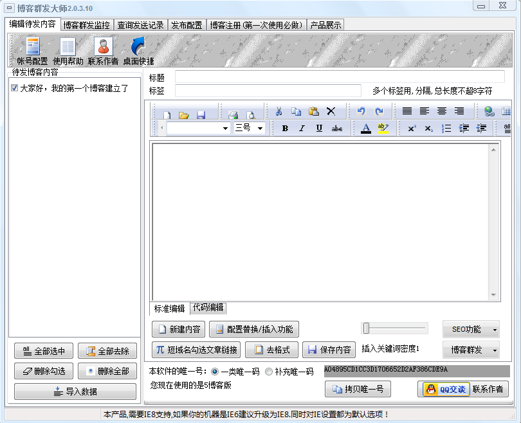This screenshot has height=423, width=521.
Task: Click the 导入数据 import data button
Action: coord(75,392)
